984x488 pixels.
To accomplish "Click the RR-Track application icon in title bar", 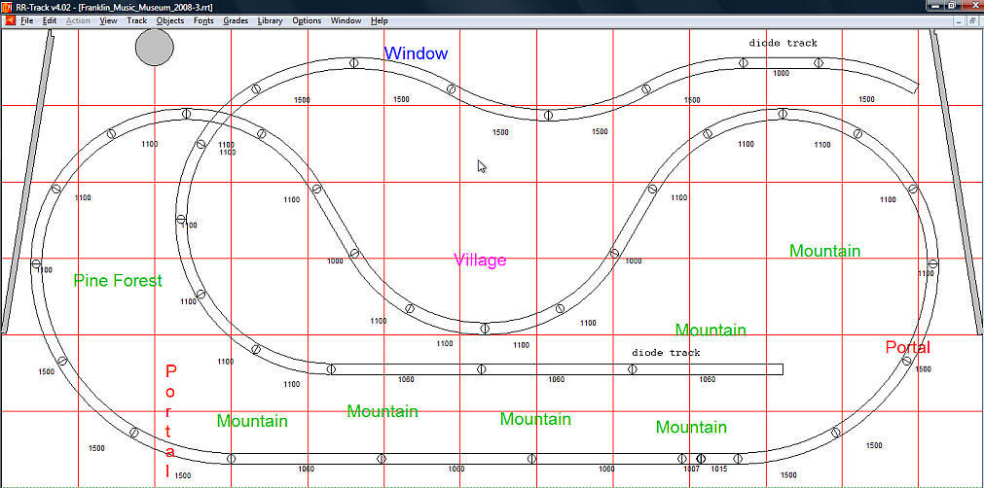I will (x=8, y=7).
